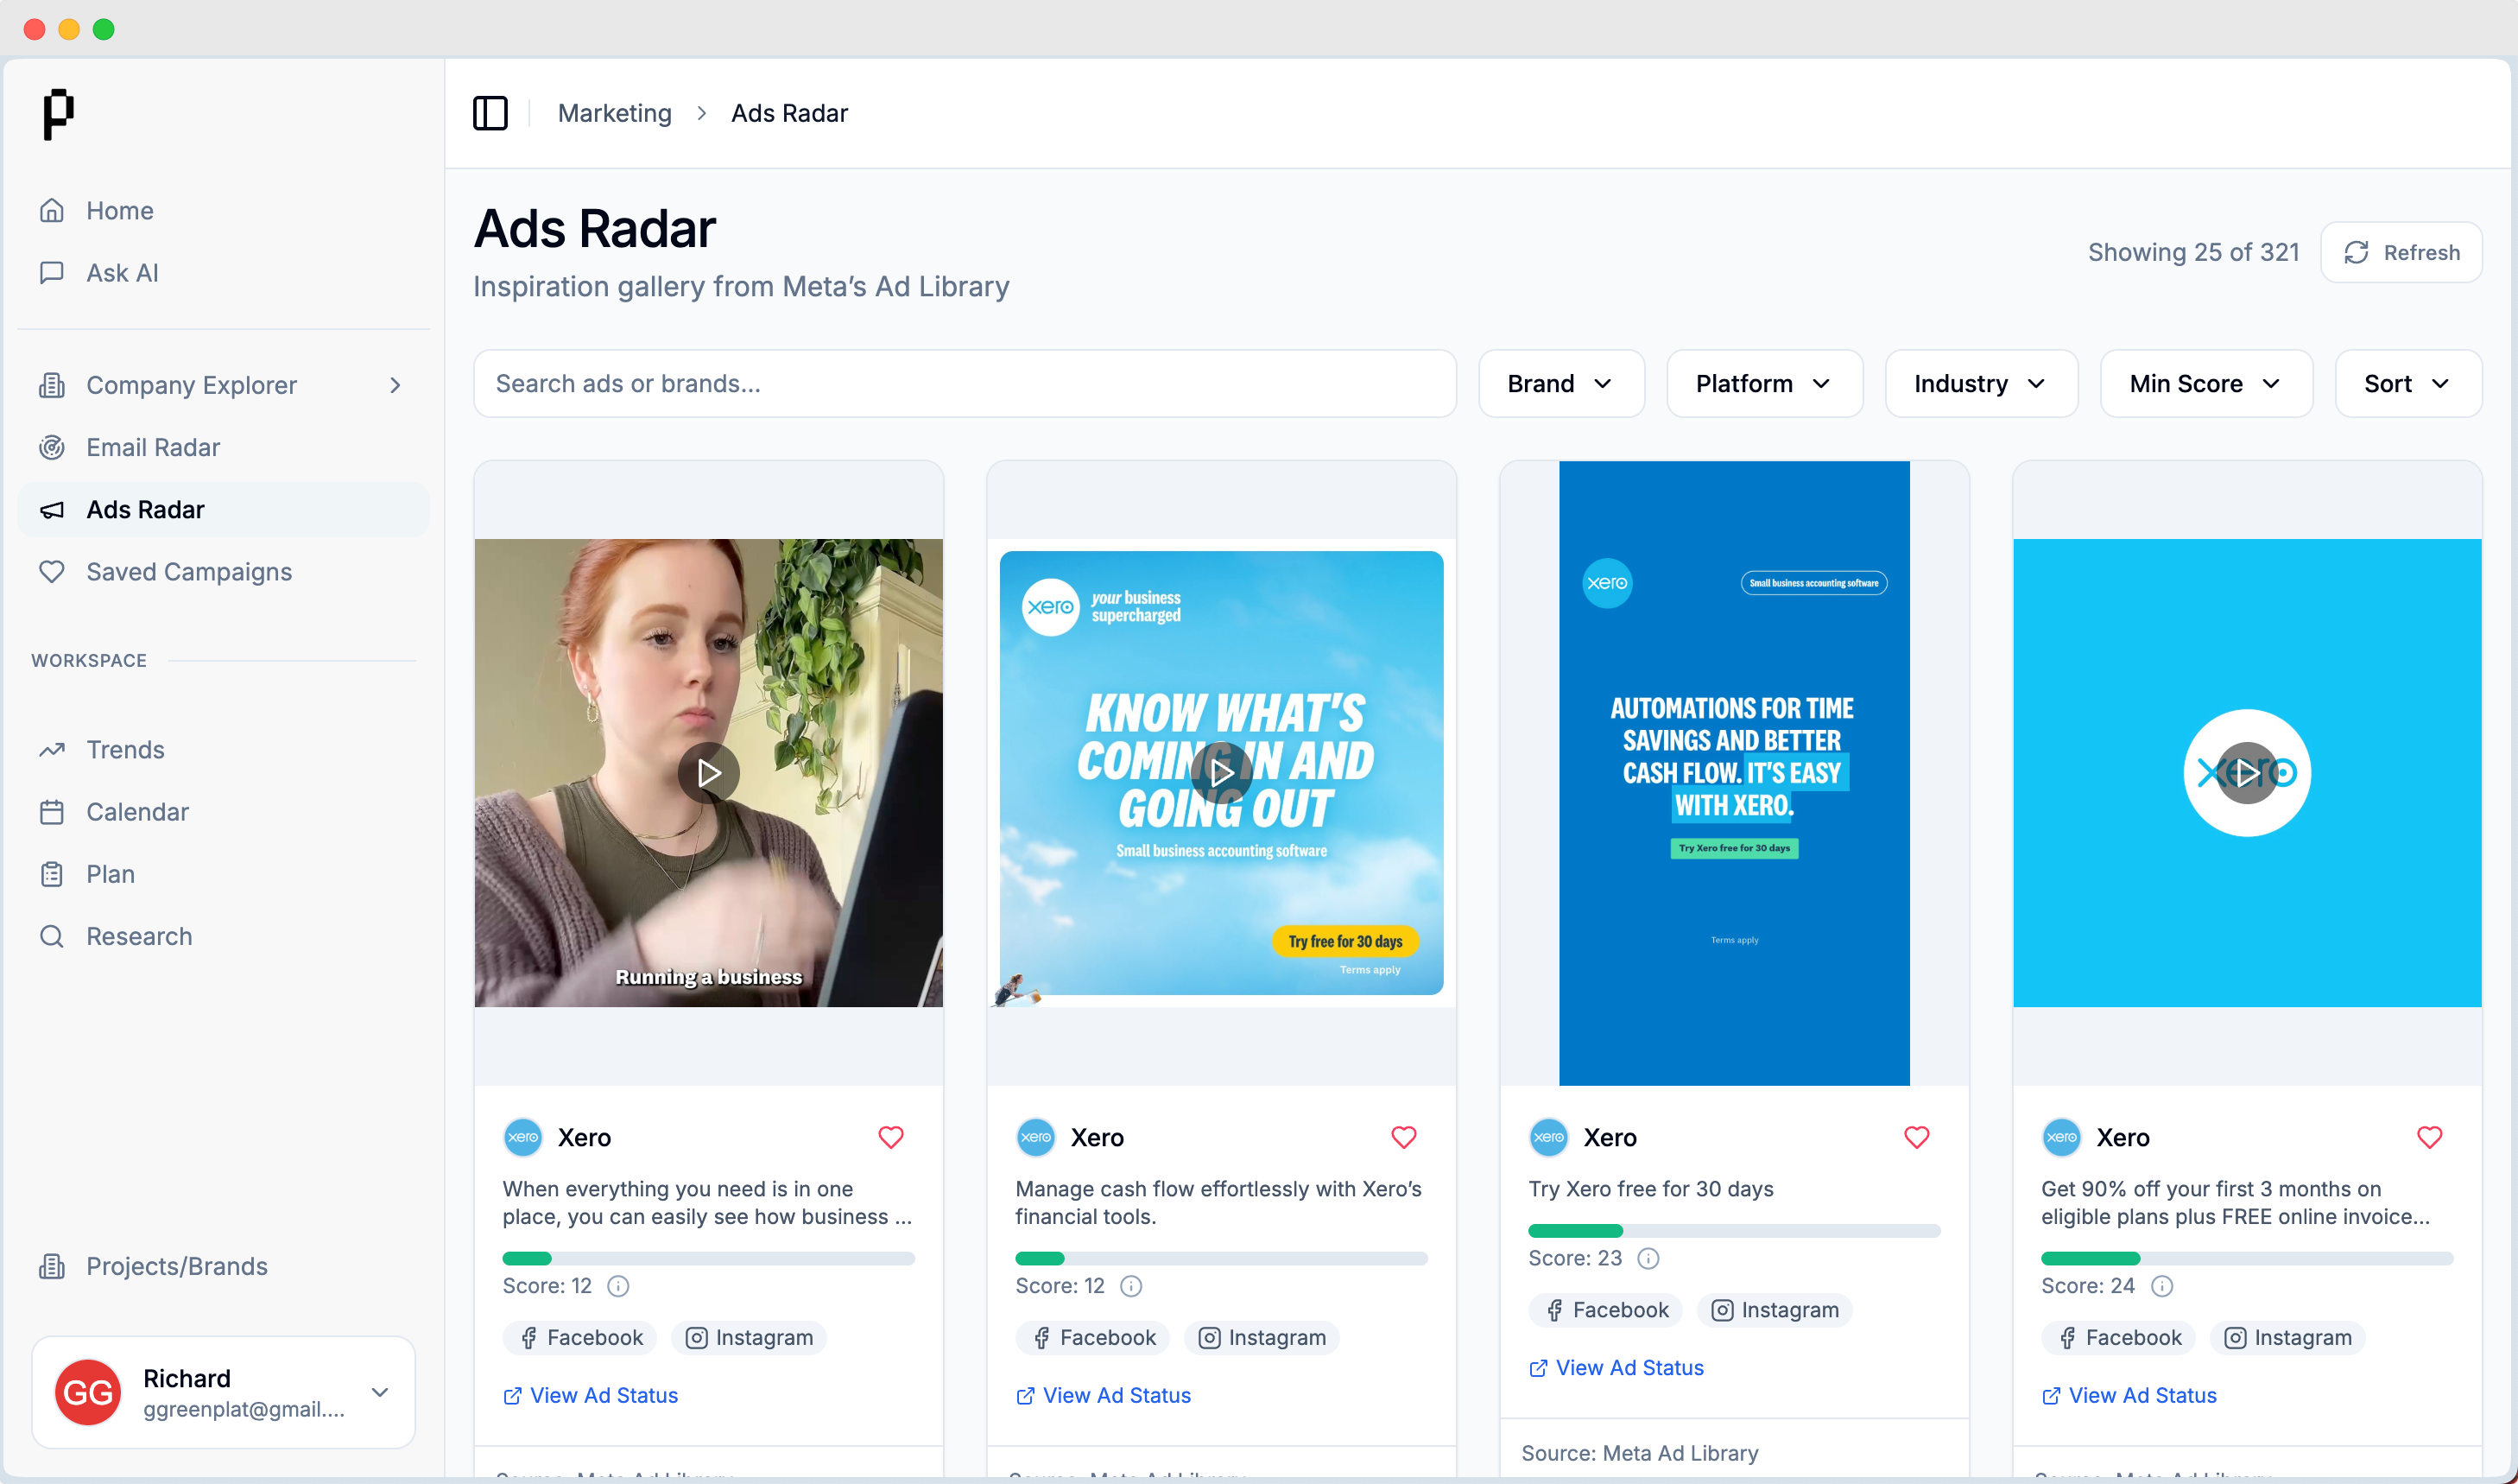Image resolution: width=2518 pixels, height=1484 pixels.
Task: Open Plan from the sidebar menu
Action: [109, 873]
